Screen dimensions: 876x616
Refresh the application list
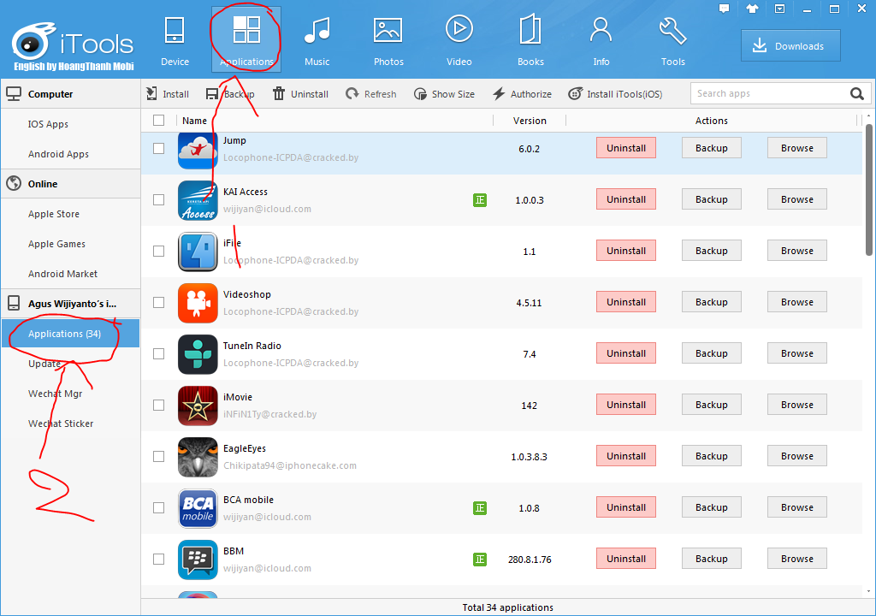click(x=371, y=94)
